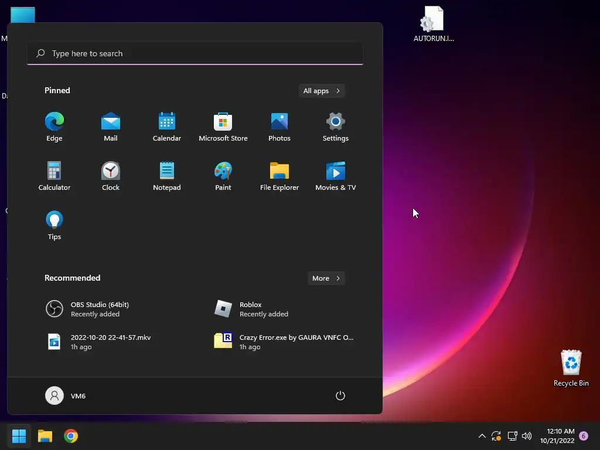Screen dimensions: 600x450
Task: Open the clock and date 12:10 AM
Action: (x=557, y=436)
